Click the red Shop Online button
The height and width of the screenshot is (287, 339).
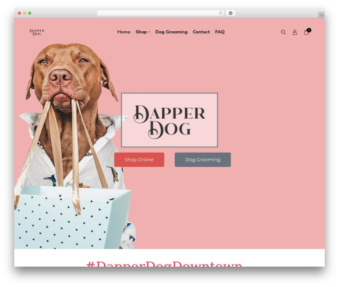[x=139, y=159]
